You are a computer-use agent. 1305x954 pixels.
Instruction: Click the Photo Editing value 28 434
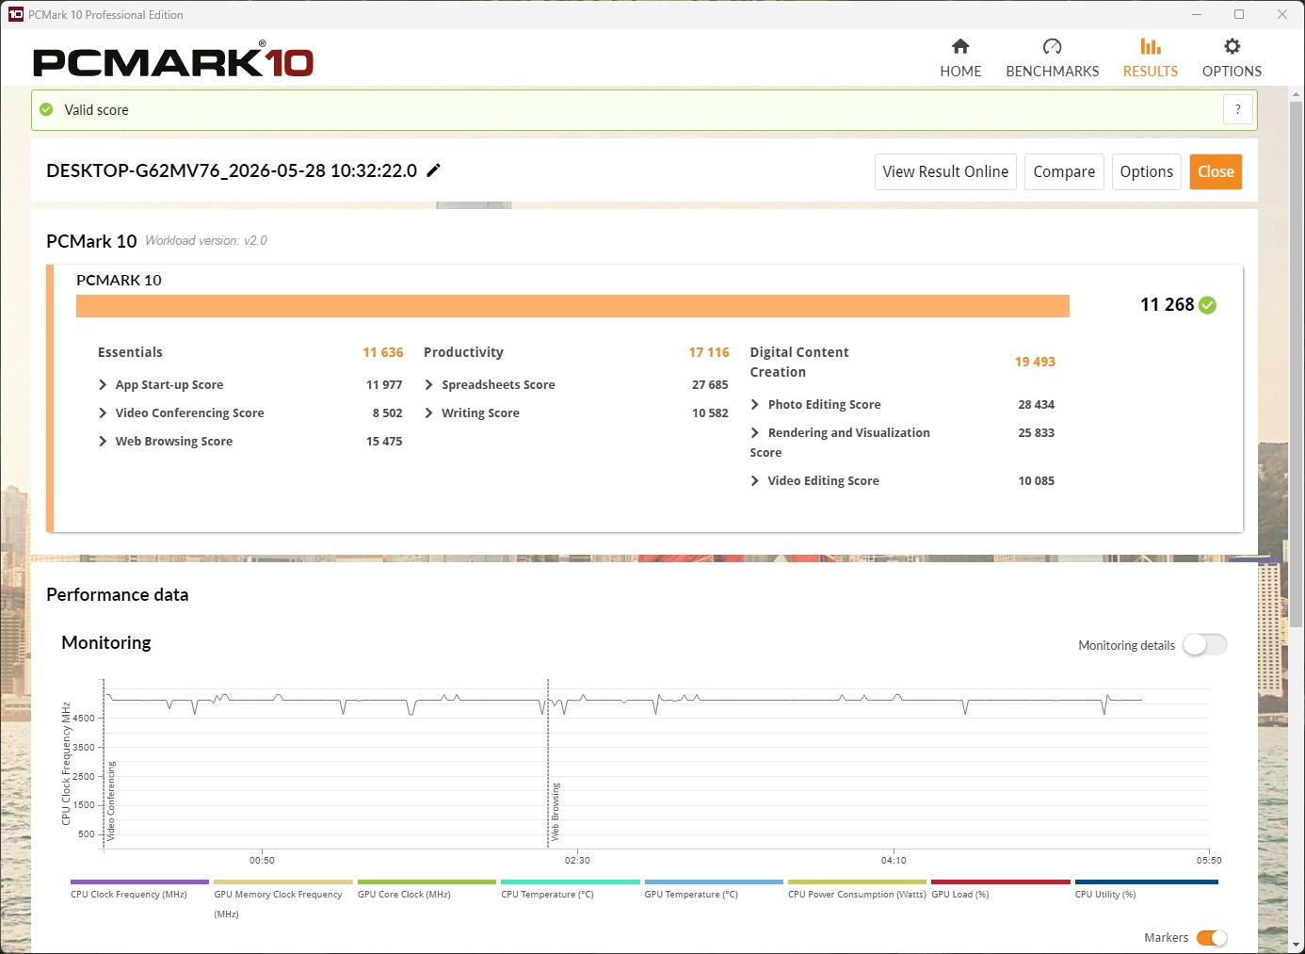1036,404
